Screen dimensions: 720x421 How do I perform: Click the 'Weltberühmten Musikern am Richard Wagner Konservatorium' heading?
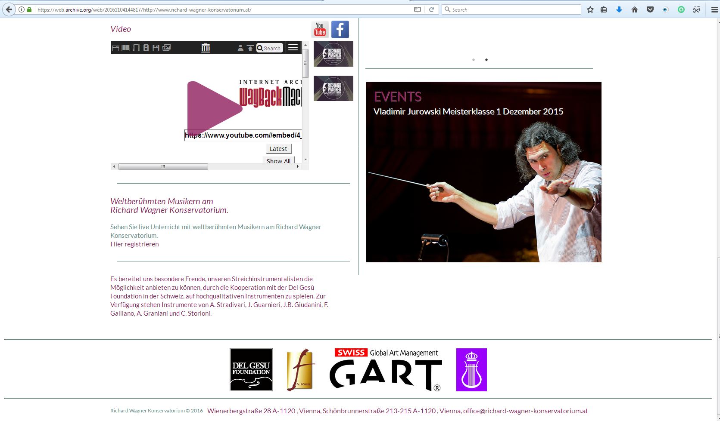click(x=169, y=206)
